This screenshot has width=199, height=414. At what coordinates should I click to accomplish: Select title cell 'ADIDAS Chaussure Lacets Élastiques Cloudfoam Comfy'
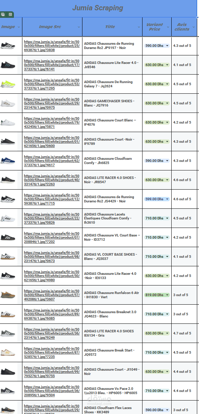point(112,218)
